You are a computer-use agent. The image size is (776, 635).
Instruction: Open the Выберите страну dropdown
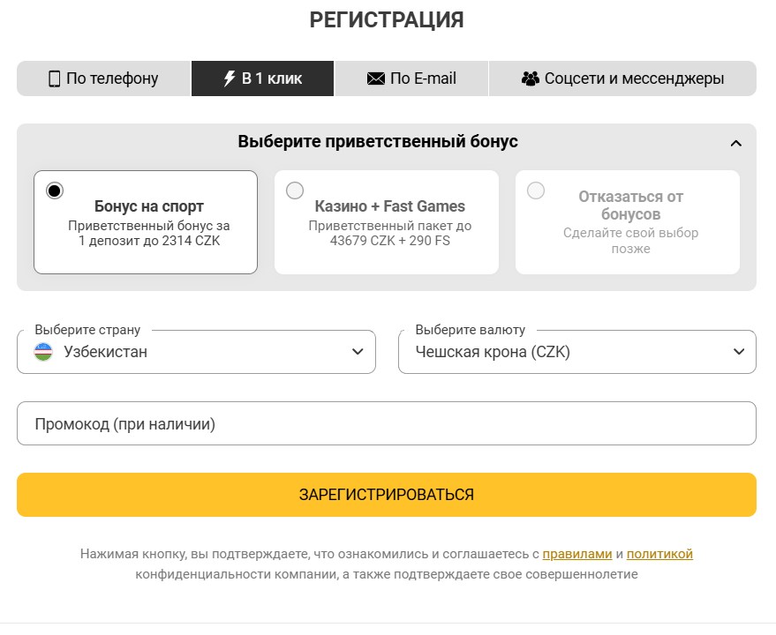pyautogui.click(x=195, y=351)
